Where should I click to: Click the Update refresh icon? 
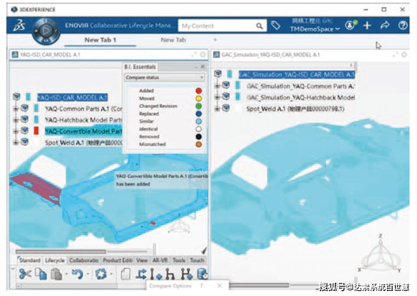point(101,274)
